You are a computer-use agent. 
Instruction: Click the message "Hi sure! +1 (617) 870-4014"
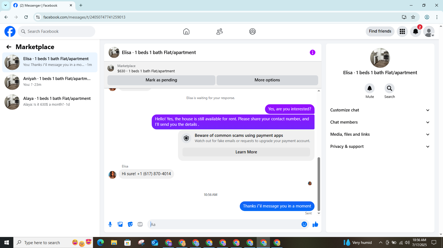(x=146, y=174)
